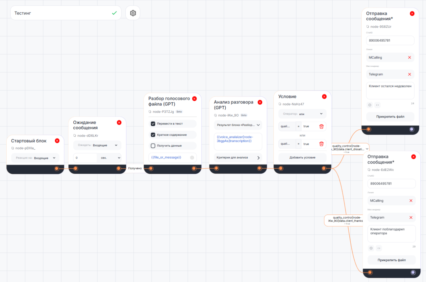Click Добавить условие button
426x282 pixels.
pos(302,158)
